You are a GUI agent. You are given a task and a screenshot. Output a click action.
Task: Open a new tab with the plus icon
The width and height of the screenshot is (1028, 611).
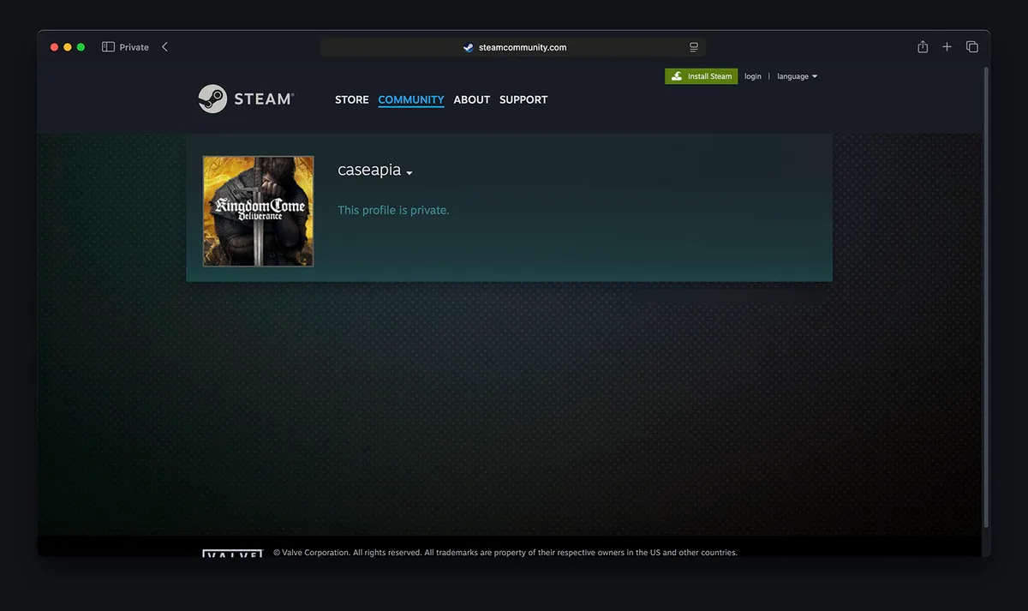[947, 47]
